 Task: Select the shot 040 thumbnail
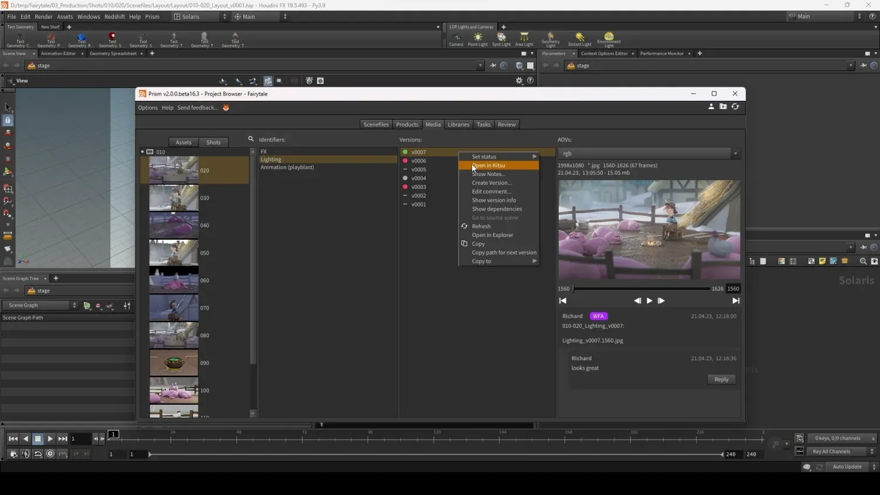[x=174, y=226]
